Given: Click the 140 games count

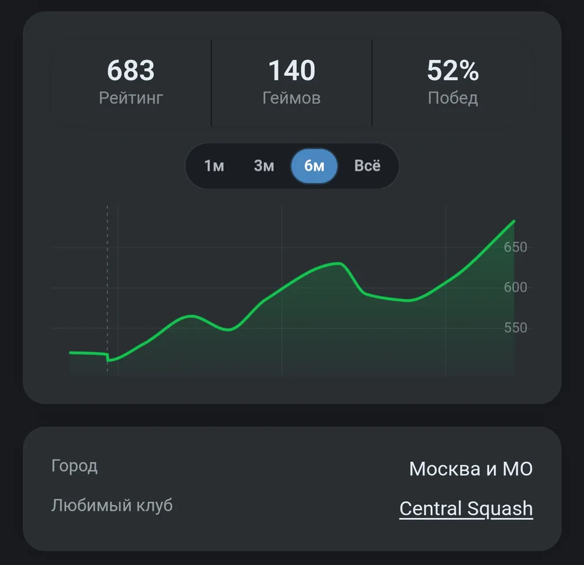Looking at the screenshot, I should (x=291, y=71).
